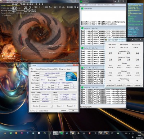Click the Settings button in Real Temp
144x139 pixels.
pos(138,85)
